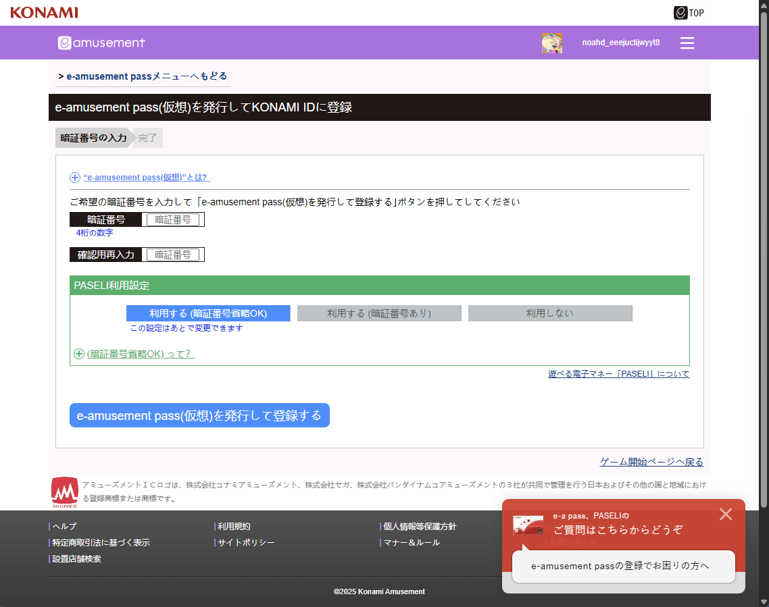Image resolution: width=769 pixels, height=607 pixels.
Task: Focus the 暗証番号 input field
Action: tap(173, 220)
